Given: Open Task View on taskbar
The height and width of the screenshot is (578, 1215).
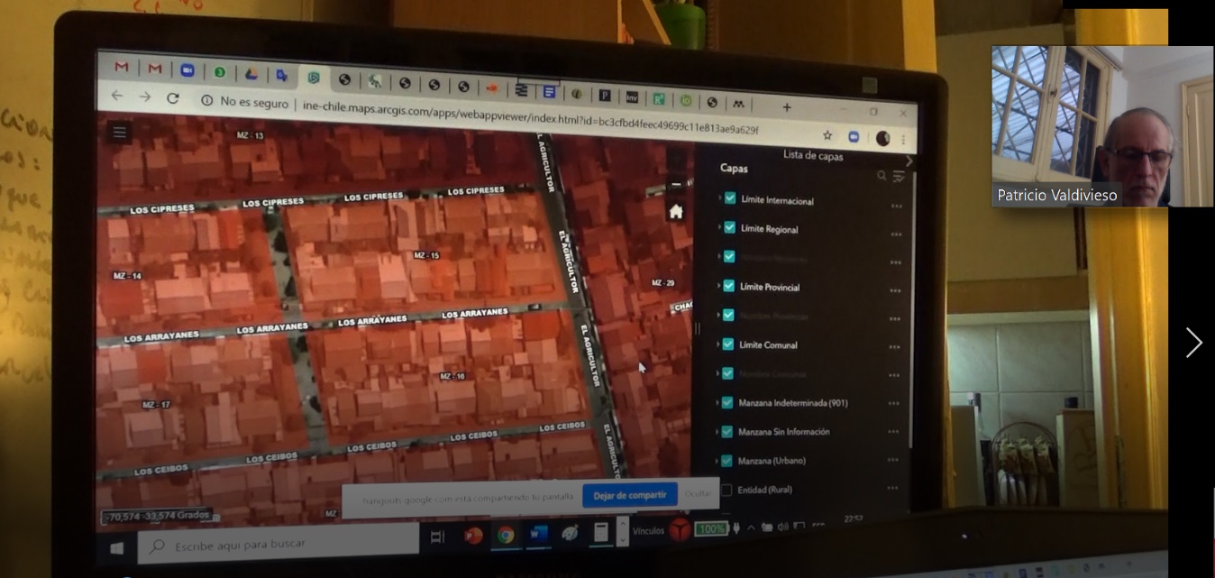Looking at the screenshot, I should [437, 537].
